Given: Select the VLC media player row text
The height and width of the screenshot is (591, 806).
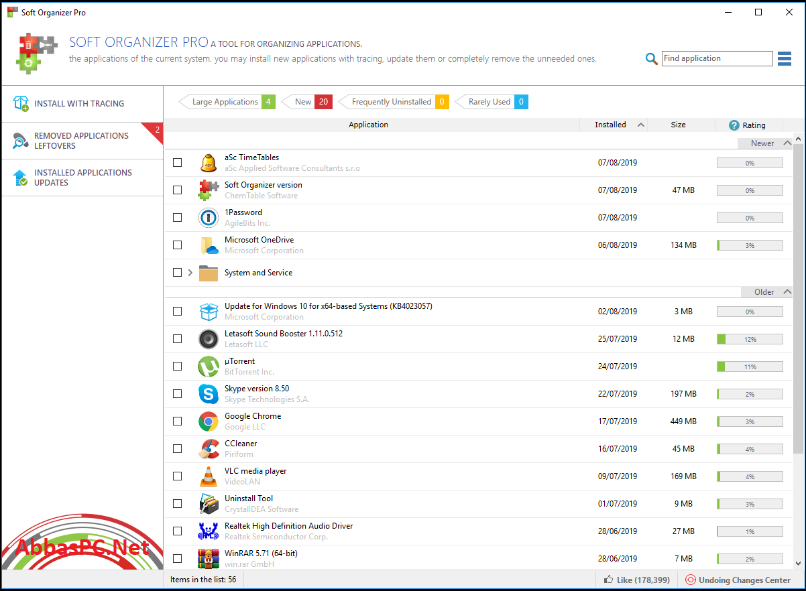Looking at the screenshot, I should click(255, 471).
